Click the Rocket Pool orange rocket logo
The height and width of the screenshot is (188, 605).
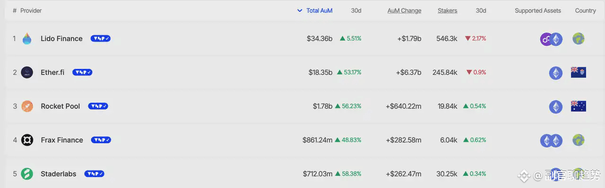(27, 106)
